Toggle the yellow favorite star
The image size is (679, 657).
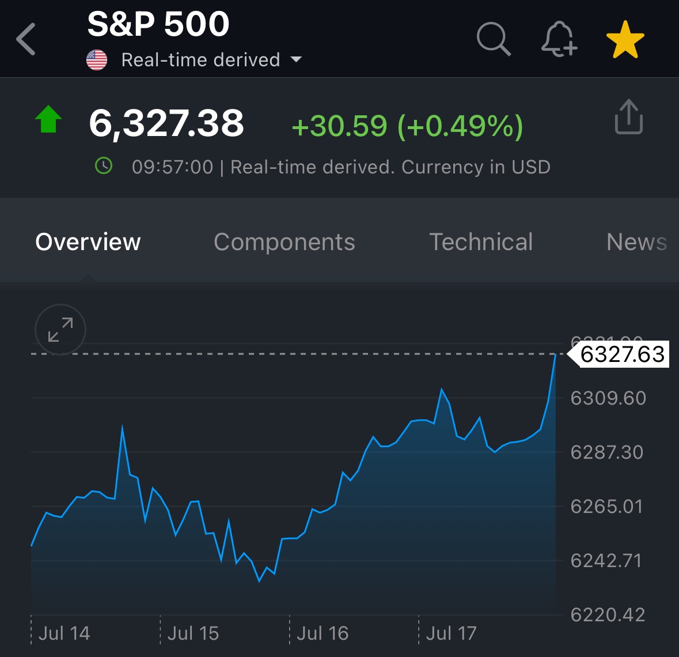coord(625,39)
